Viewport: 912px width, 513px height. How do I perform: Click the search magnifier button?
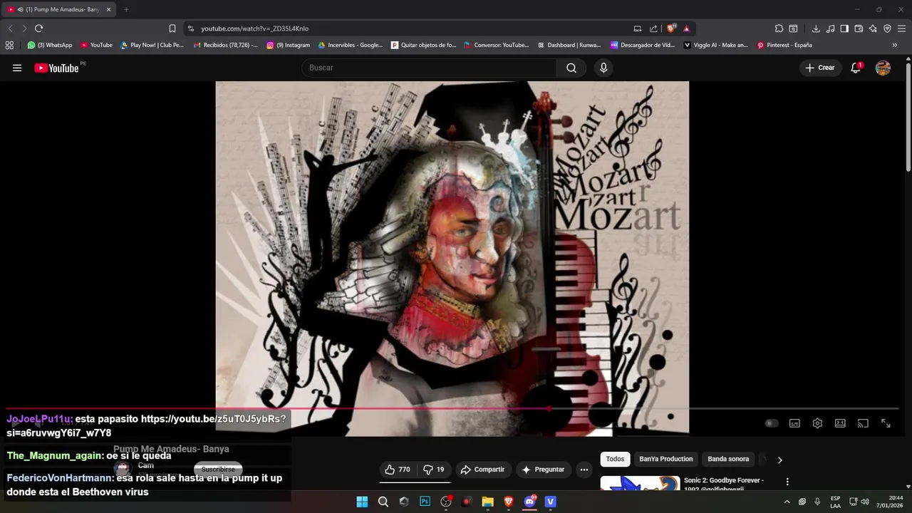[571, 68]
